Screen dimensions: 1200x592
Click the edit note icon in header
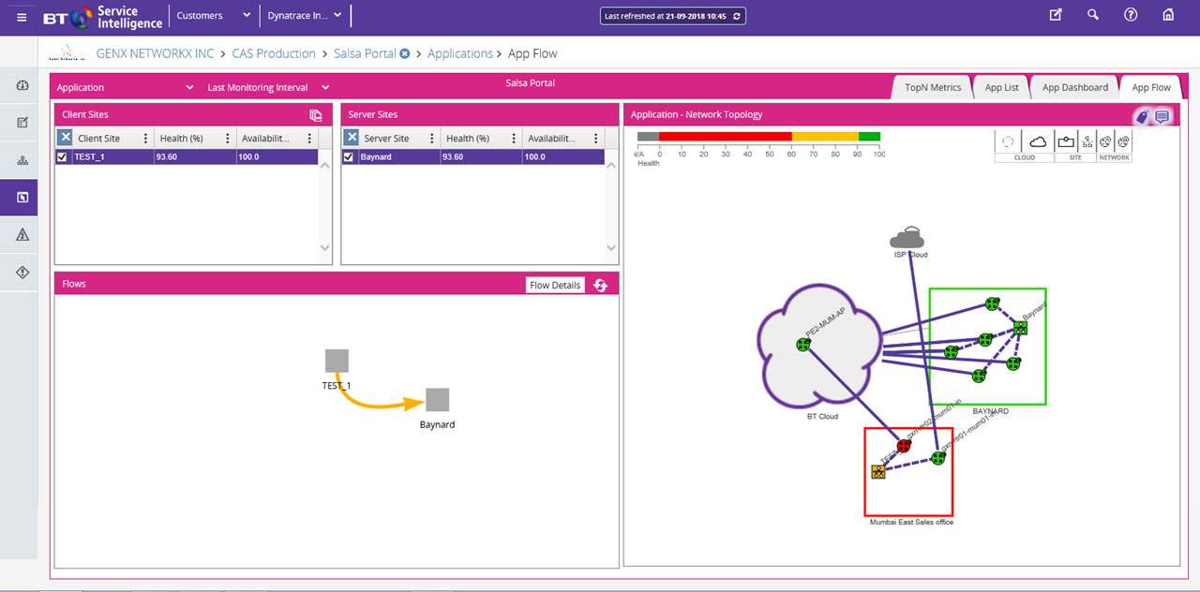point(1056,15)
